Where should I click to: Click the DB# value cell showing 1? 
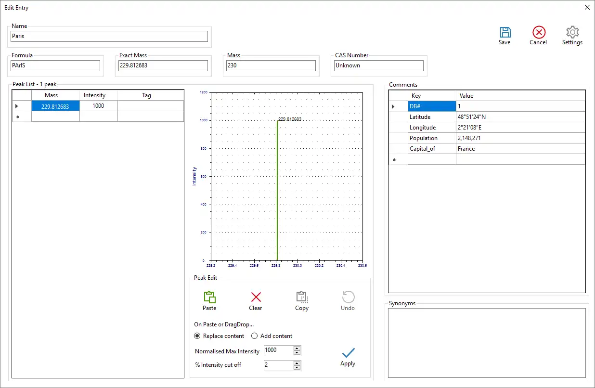pos(520,106)
